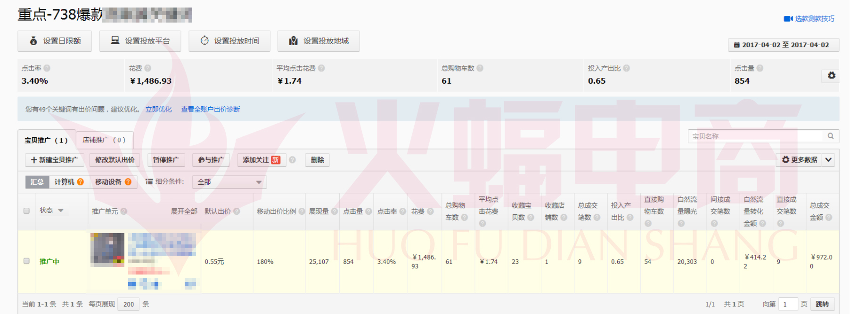Open the 细分条件 全部 dropdown
This screenshot has width=850, height=314.
click(229, 182)
